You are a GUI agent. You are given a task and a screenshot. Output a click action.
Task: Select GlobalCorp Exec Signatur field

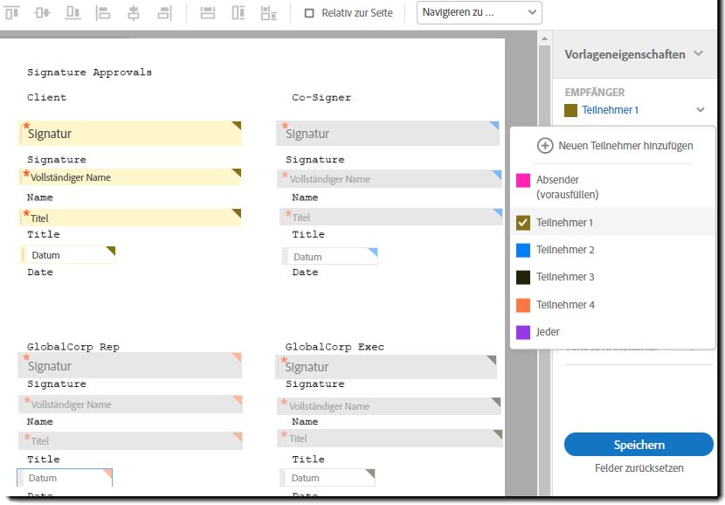tap(387, 367)
